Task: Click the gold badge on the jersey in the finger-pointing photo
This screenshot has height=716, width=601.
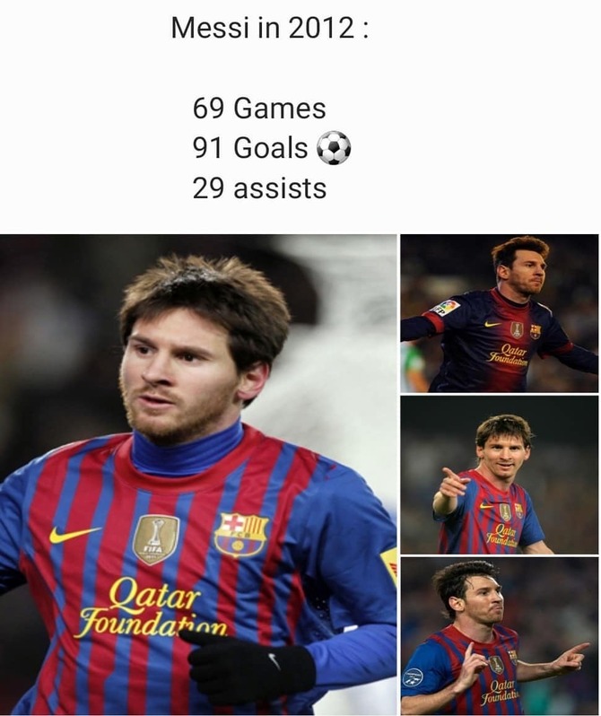Action: point(505,512)
